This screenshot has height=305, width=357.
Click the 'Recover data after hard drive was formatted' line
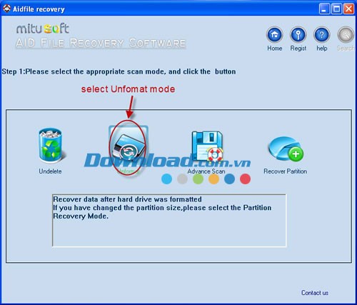(127, 199)
